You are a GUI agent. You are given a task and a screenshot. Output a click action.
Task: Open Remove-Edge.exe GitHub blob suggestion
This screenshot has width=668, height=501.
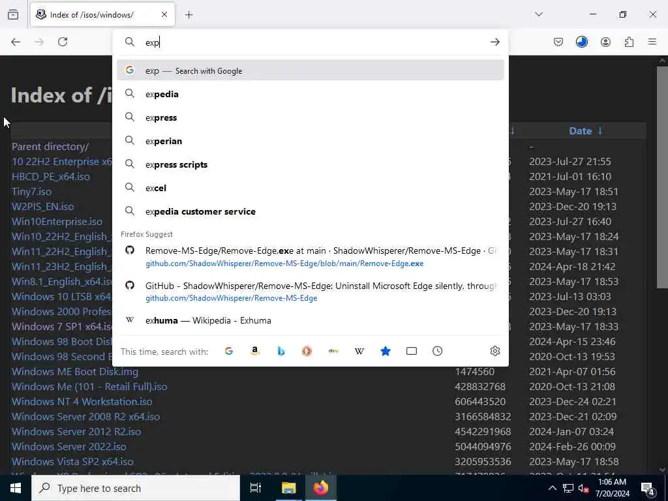(310, 256)
